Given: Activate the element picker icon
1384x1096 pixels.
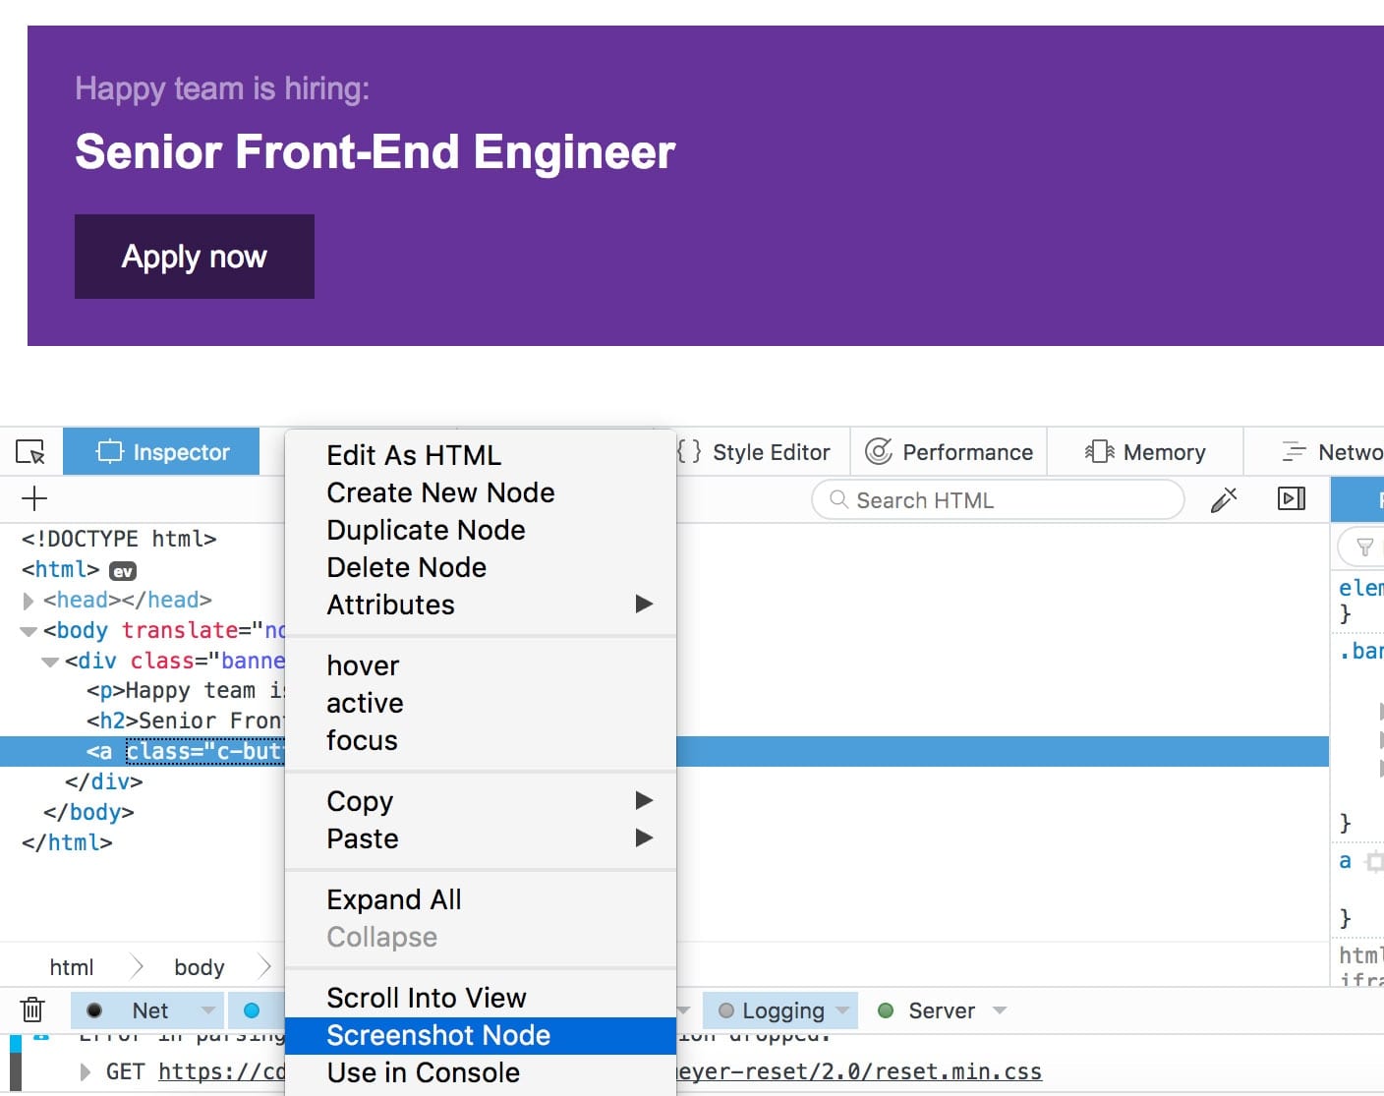Looking at the screenshot, I should [31, 452].
